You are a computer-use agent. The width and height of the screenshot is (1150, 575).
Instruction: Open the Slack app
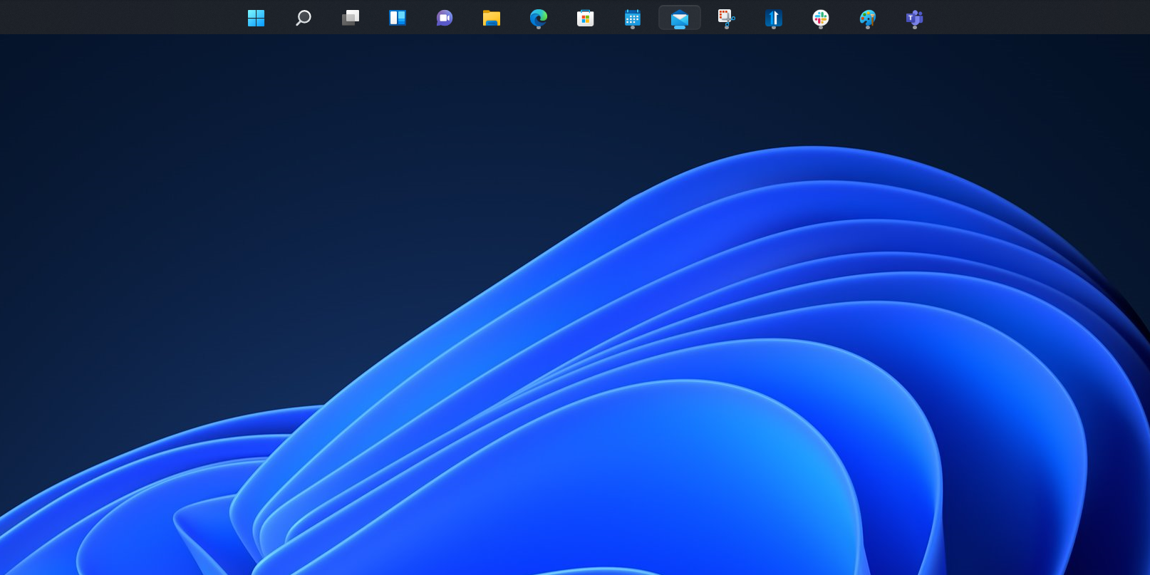tap(820, 18)
